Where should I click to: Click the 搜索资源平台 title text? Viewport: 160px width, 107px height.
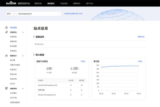click(24, 3)
